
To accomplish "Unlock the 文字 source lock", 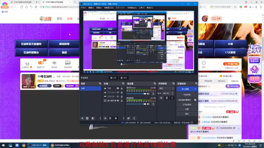I will pyautogui.click(x=121, y=88).
